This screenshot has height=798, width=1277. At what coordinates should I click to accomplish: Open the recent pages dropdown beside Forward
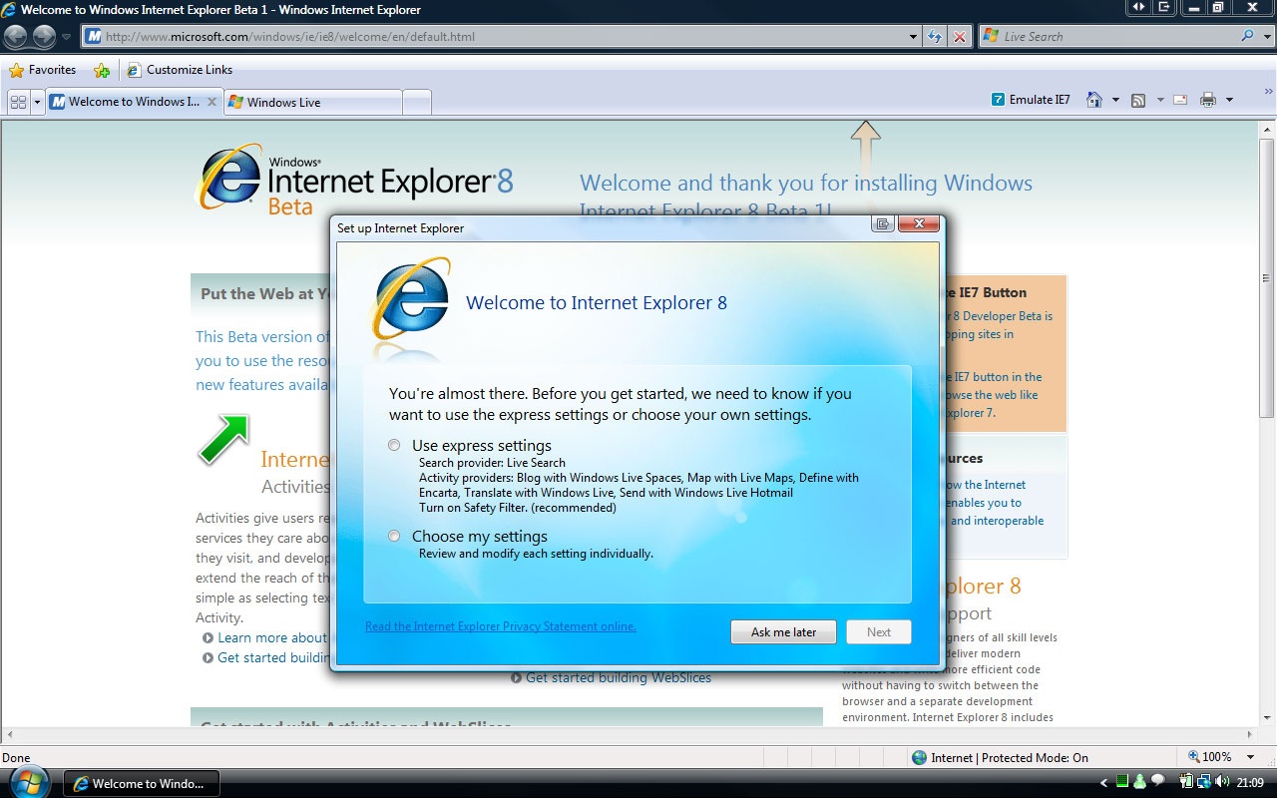coord(67,37)
